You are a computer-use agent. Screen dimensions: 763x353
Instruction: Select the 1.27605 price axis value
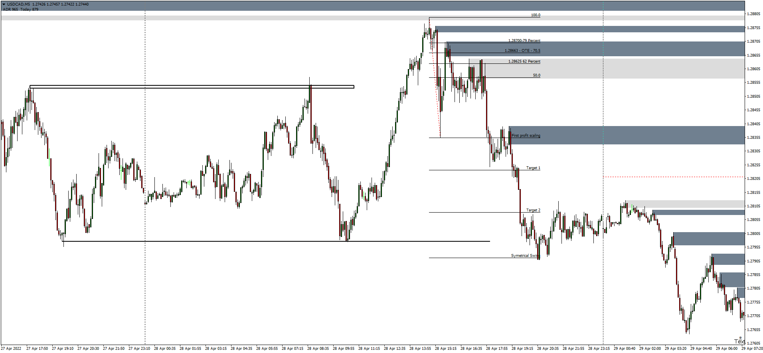[x=754, y=343]
